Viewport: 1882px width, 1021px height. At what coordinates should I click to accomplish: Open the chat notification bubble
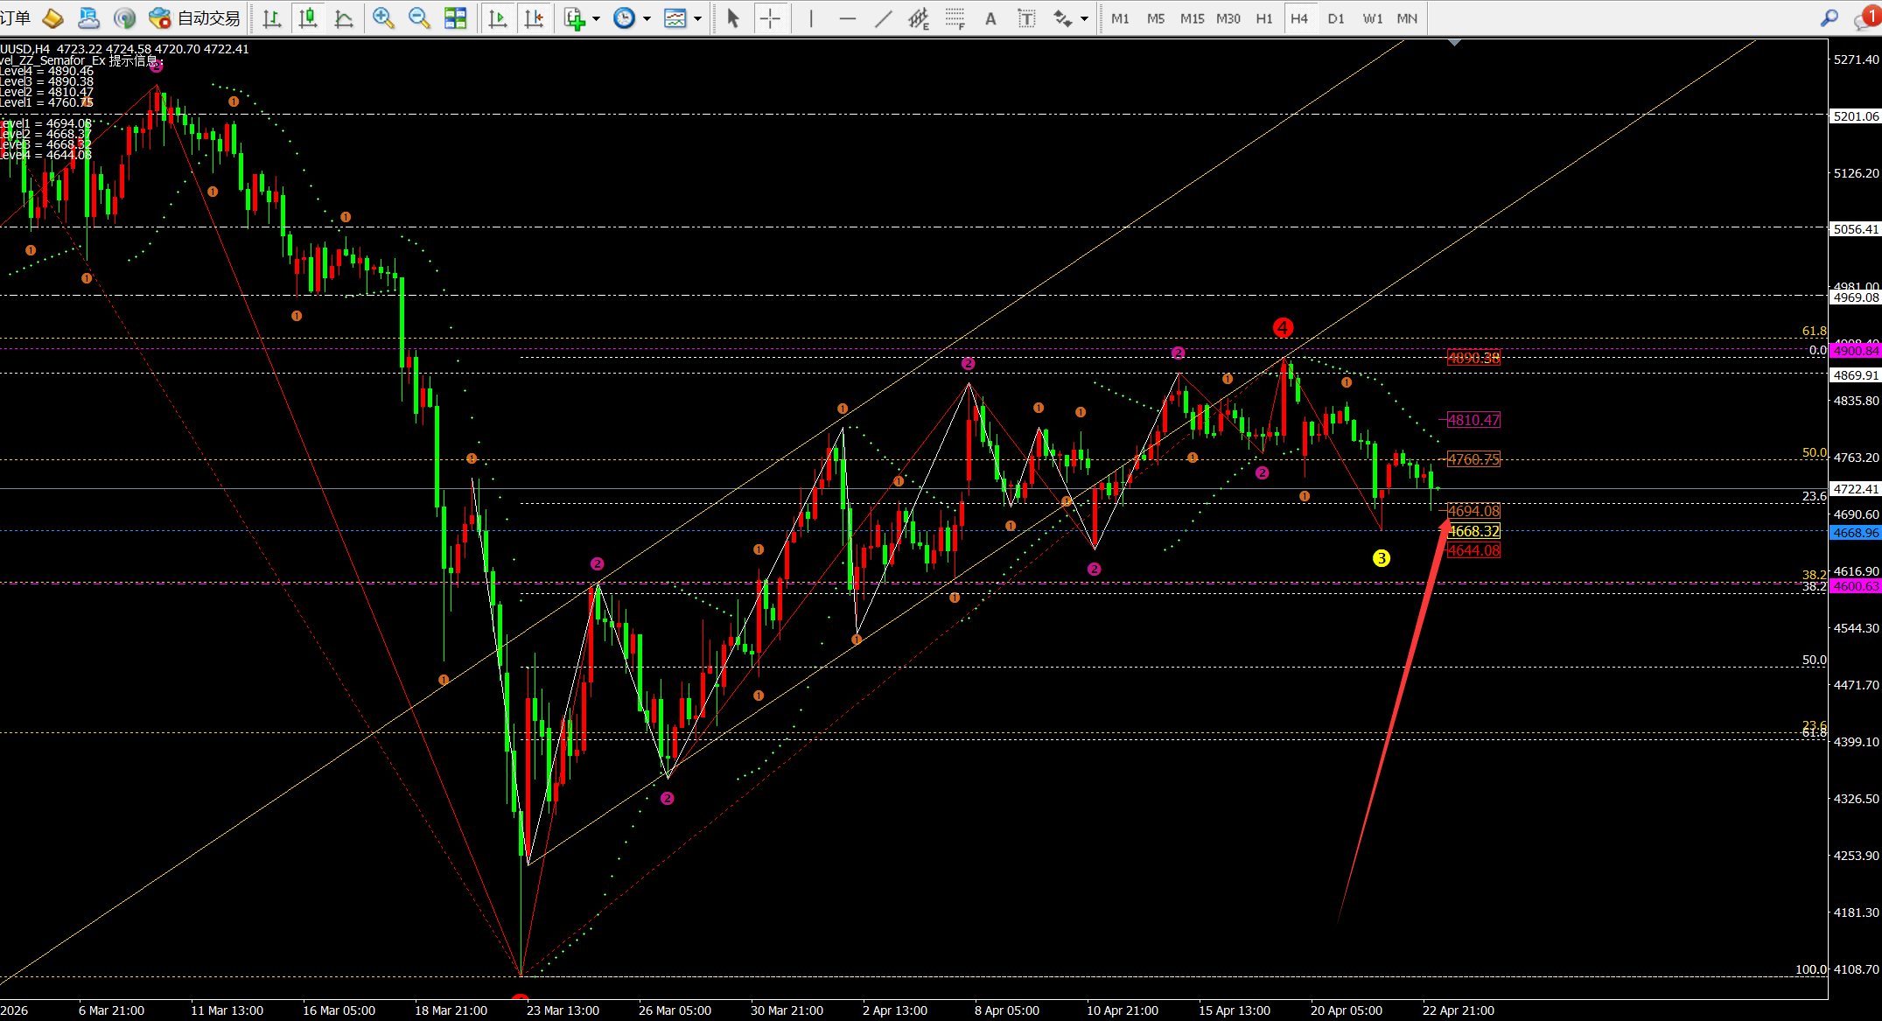[x=1866, y=18]
